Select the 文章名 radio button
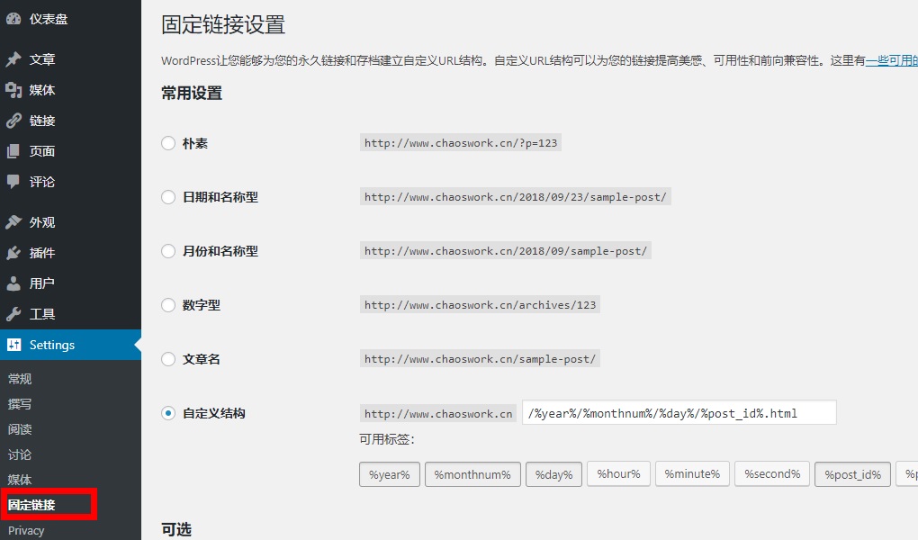This screenshot has height=540, width=918. (168, 358)
